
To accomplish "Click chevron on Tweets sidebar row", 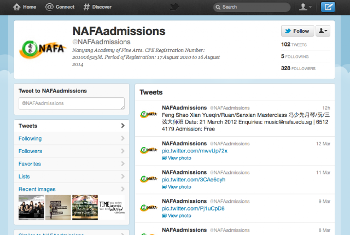I will pos(122,126).
